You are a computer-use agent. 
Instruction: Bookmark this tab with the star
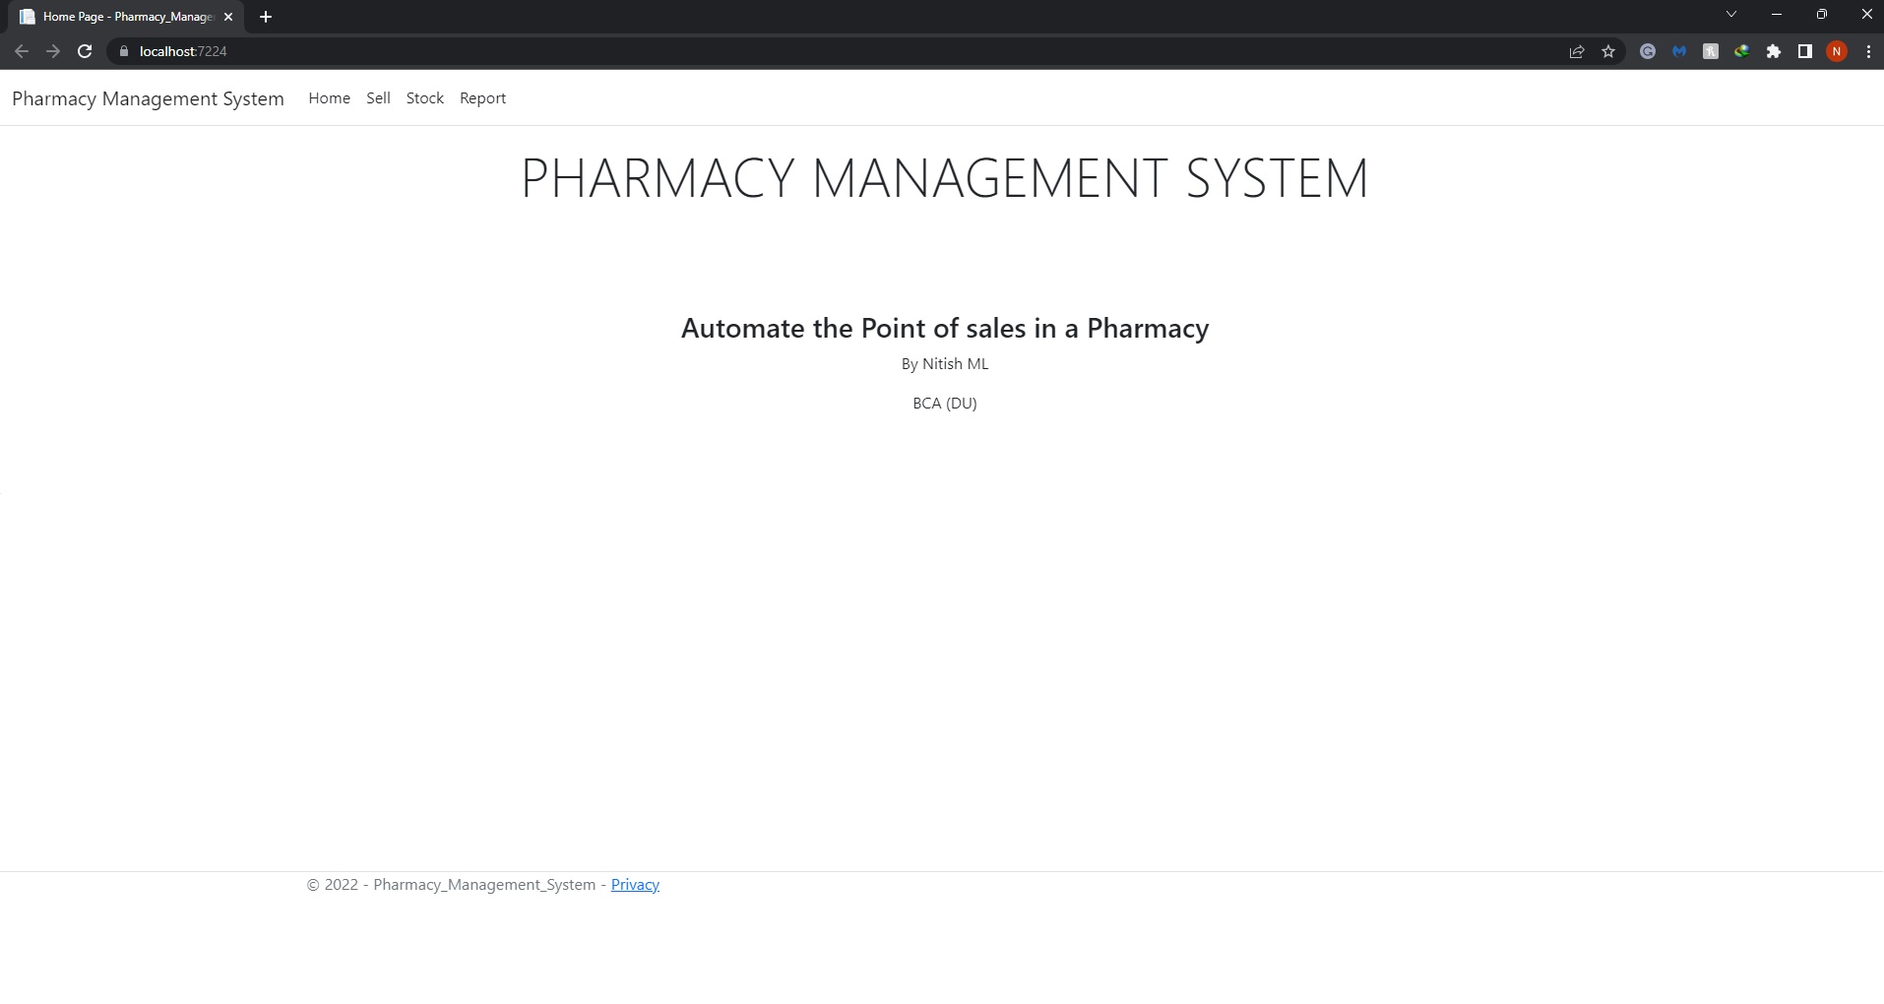pyautogui.click(x=1608, y=51)
